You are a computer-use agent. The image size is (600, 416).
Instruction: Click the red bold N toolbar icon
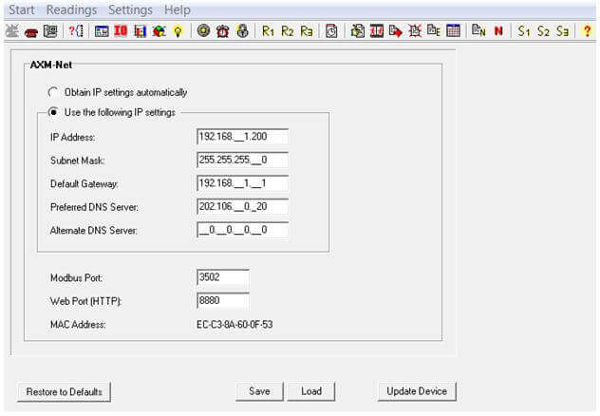498,30
